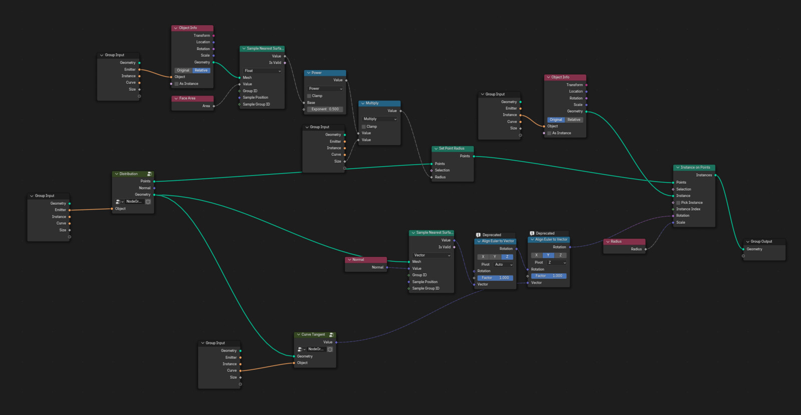Click the Deprecated warning icon above Y-axis Align Euler node
The image size is (801, 415).
tap(532, 233)
